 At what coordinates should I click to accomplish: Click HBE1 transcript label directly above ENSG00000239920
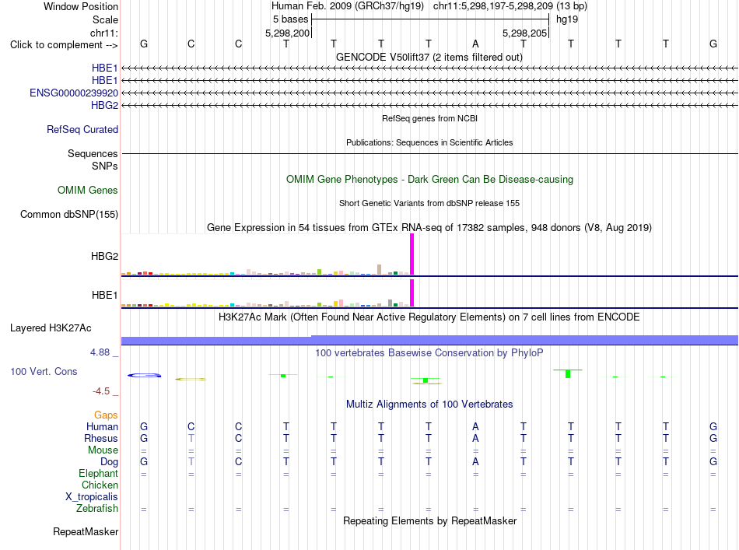point(105,81)
